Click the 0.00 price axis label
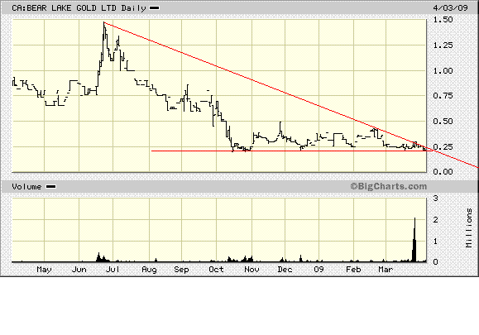479x335 pixels. pos(443,171)
